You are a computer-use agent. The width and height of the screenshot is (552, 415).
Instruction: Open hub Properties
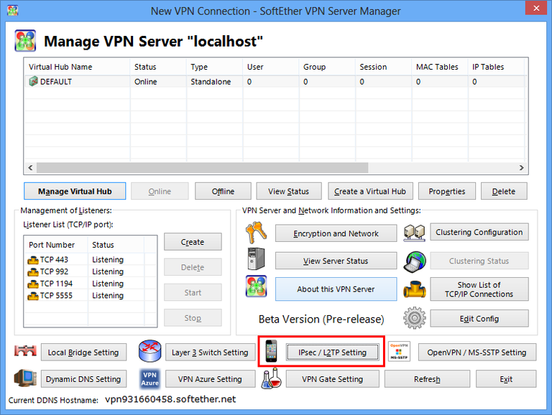coord(447,191)
